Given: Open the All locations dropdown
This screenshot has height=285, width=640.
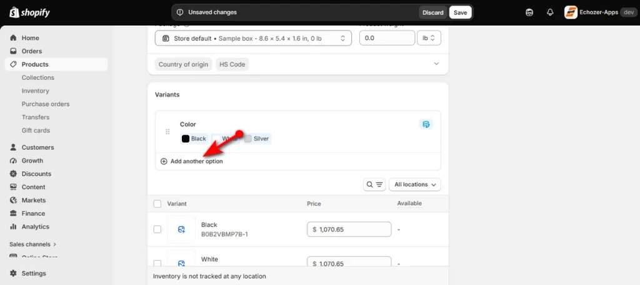Looking at the screenshot, I should (x=415, y=185).
